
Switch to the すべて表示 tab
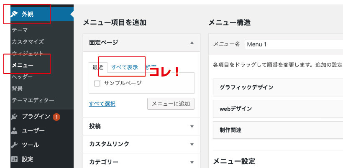(124, 67)
